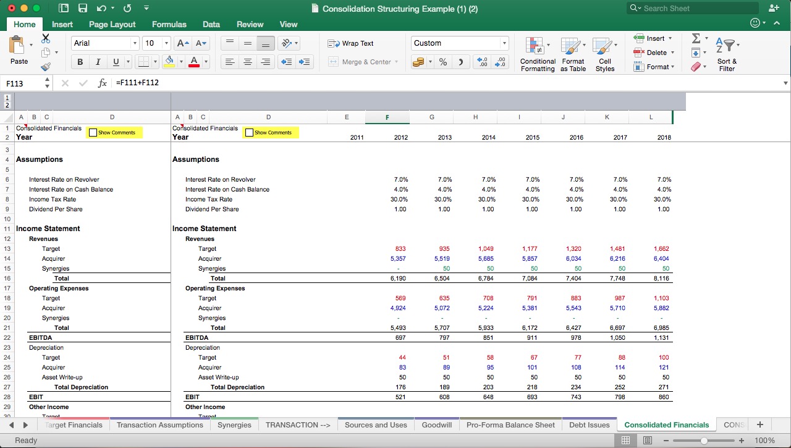Open the Page Layout ribbon tab
Screen dimensions: 791x448
click(x=112, y=24)
